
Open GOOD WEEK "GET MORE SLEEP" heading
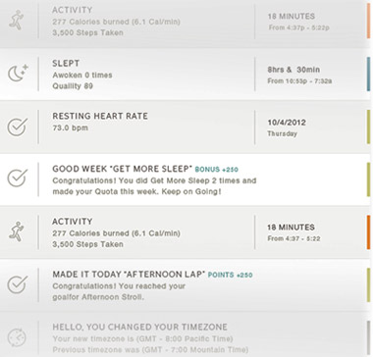pyautogui.click(x=122, y=169)
